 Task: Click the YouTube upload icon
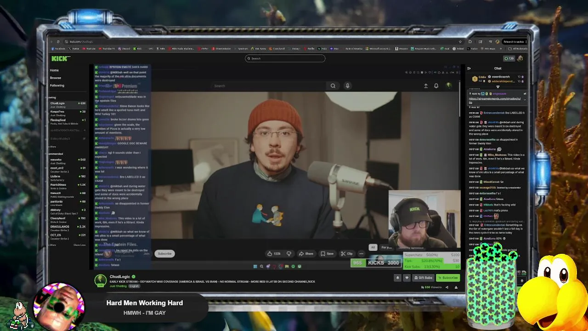pyautogui.click(x=426, y=86)
